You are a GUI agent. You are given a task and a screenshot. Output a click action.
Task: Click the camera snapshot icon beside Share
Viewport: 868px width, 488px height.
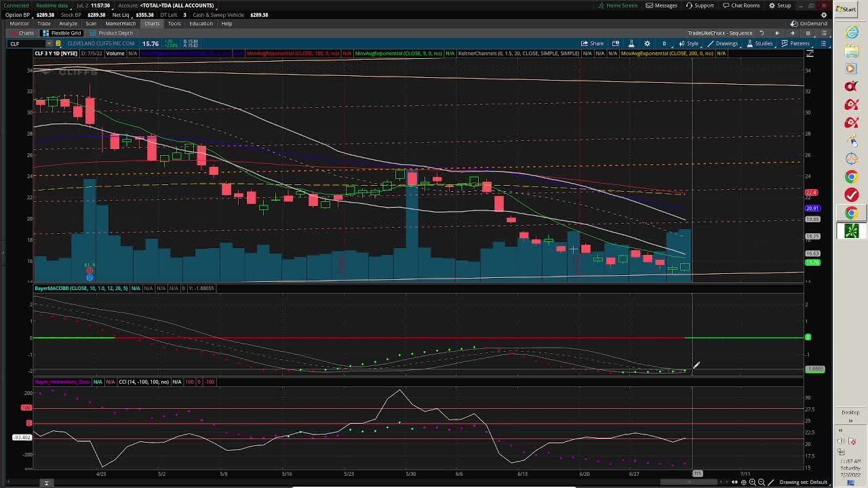616,43
